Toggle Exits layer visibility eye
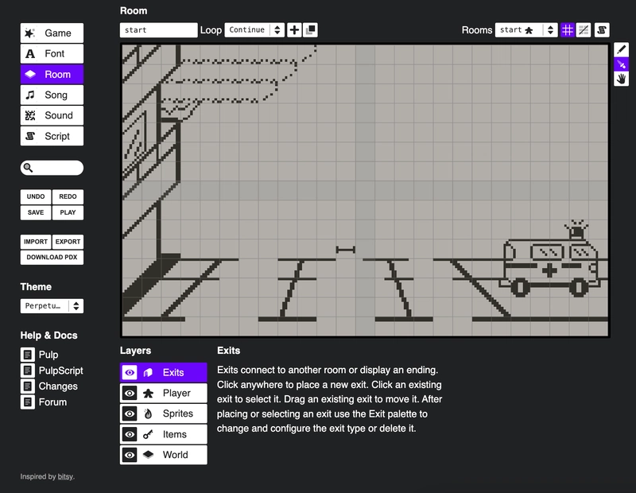The height and width of the screenshot is (493, 636). point(130,372)
